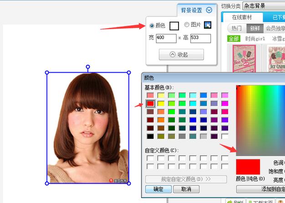Click the 添加到自定义颜色 button
Viewport: 285px width, 203px height.
click(x=261, y=189)
